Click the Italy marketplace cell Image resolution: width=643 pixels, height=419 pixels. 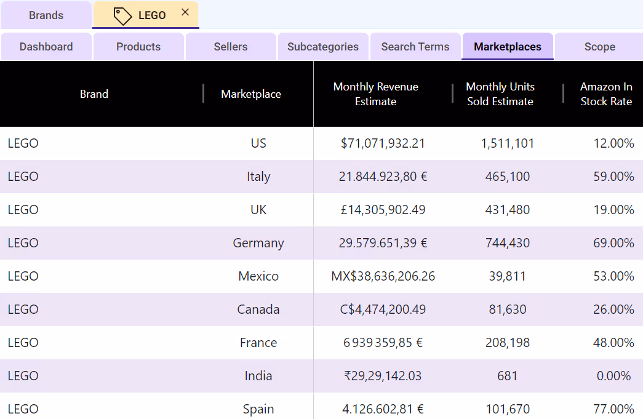click(258, 177)
